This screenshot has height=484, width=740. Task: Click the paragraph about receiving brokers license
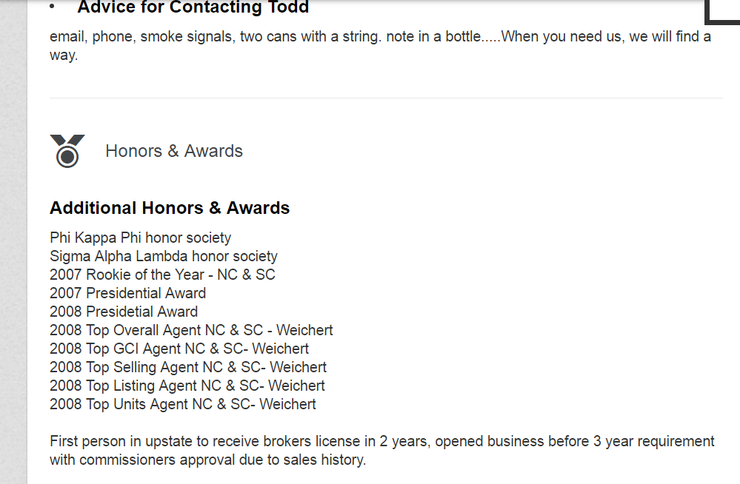tap(381, 451)
